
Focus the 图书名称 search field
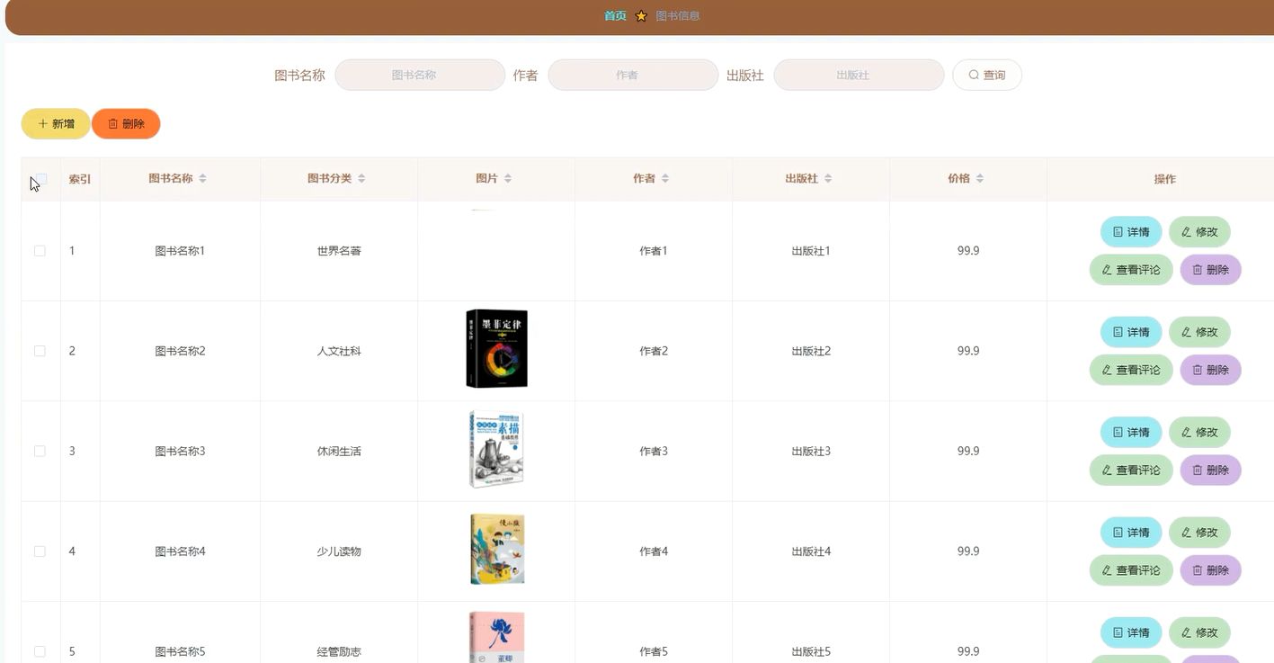pos(420,76)
